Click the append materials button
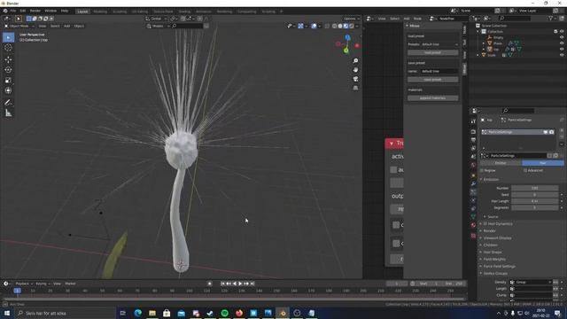Image resolution: width=567 pixels, height=319 pixels. pos(433,98)
